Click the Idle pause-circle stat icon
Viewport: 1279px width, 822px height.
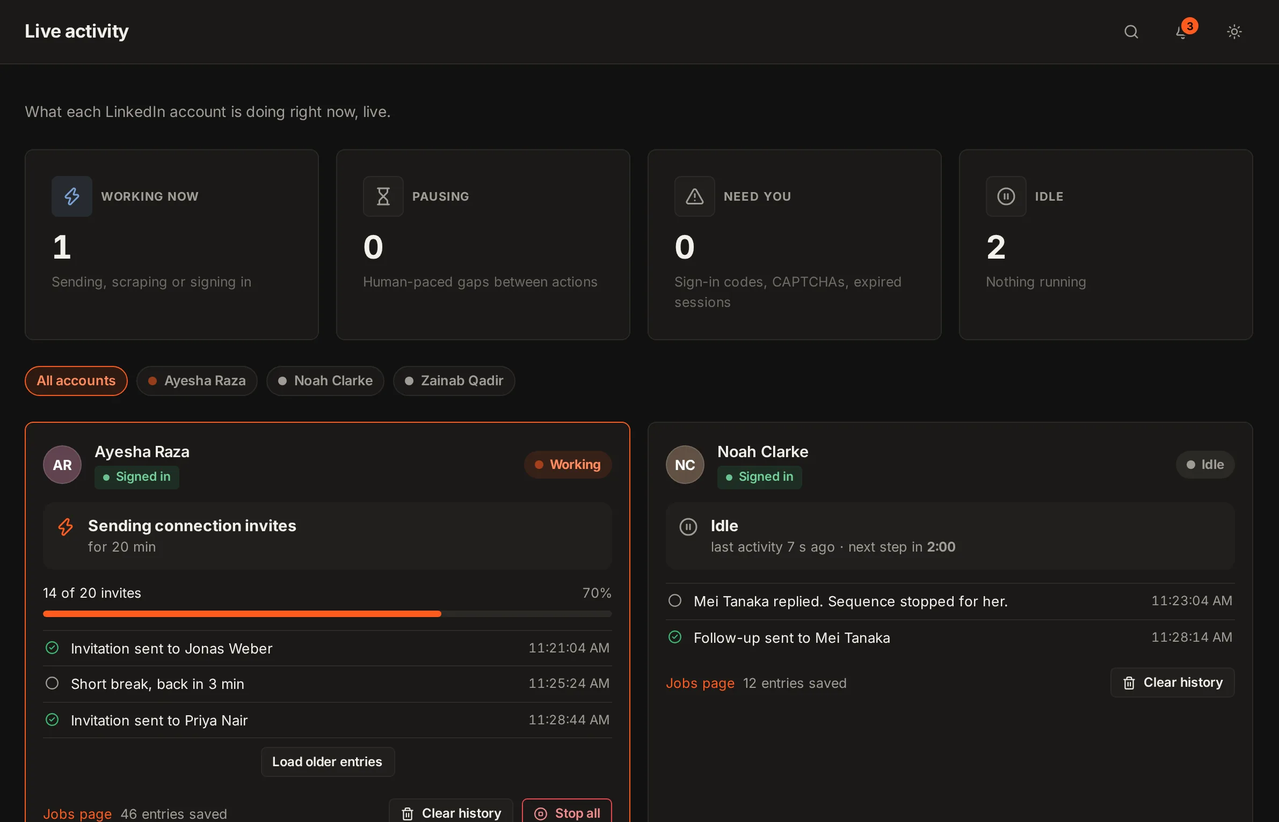1006,196
